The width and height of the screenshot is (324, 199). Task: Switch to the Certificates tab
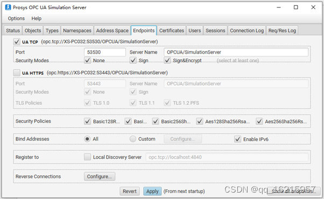pos(172,31)
